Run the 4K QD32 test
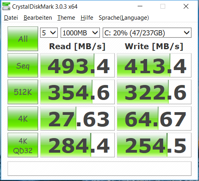The height and width of the screenshot is (181, 199). click(x=23, y=145)
